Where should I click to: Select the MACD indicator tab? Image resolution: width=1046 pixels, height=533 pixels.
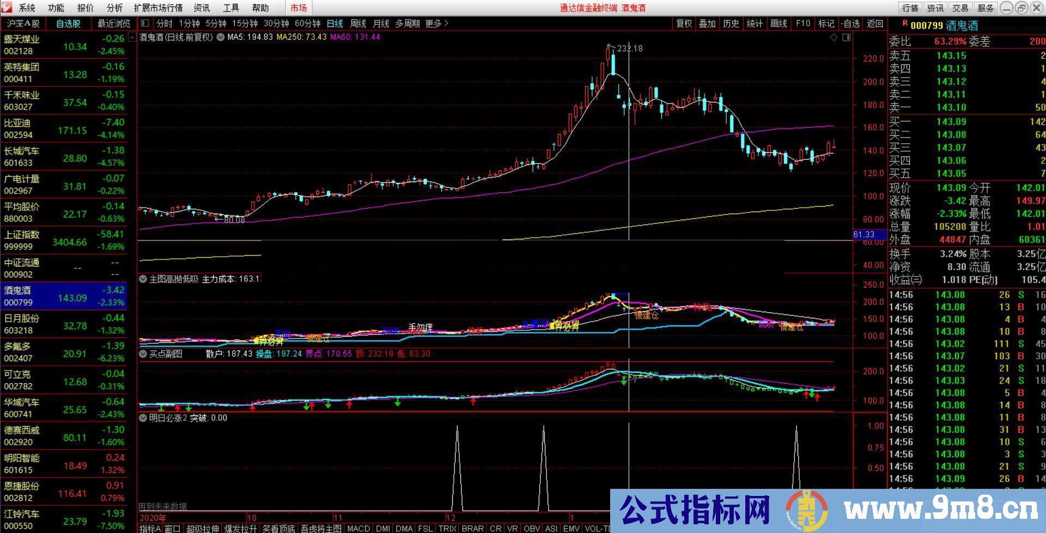358,528
